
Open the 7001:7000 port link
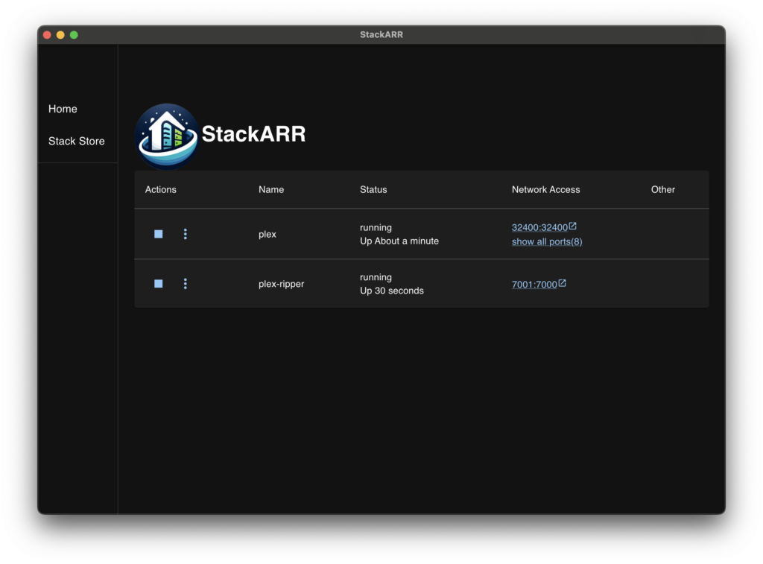point(534,285)
